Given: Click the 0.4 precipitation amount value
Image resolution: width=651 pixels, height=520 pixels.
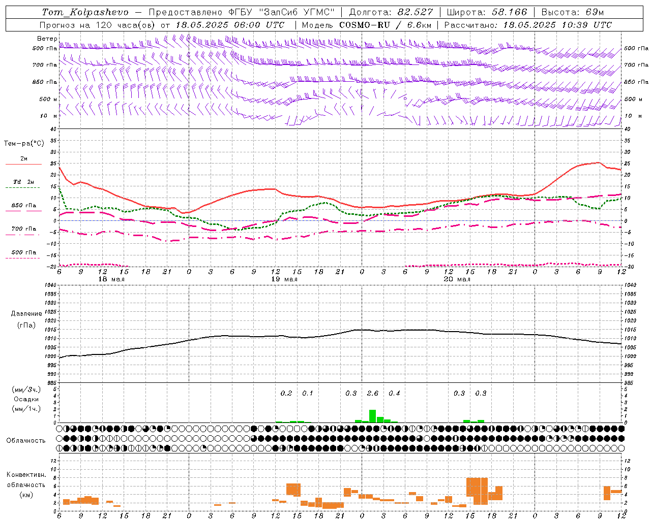Looking at the screenshot, I should click(394, 393).
